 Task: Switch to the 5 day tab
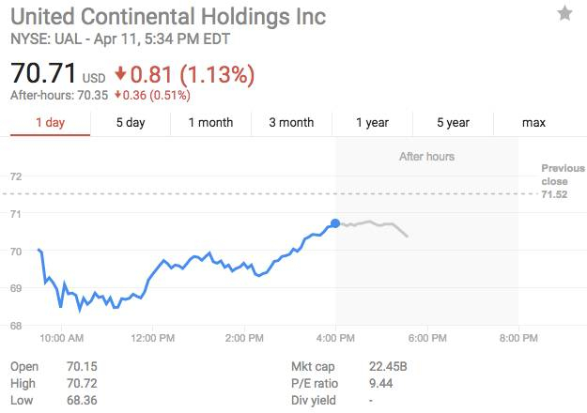point(131,123)
